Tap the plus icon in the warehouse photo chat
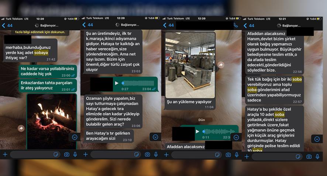Screen dimensions: 327x176 coord(166,155)
